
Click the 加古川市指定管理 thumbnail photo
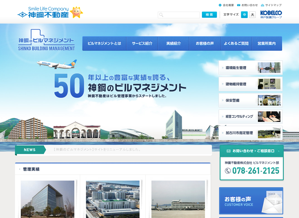[x=269, y=133]
